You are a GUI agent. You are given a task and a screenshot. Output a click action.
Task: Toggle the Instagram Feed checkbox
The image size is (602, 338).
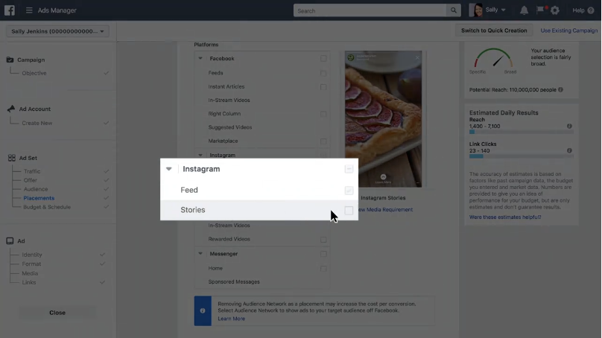(349, 191)
